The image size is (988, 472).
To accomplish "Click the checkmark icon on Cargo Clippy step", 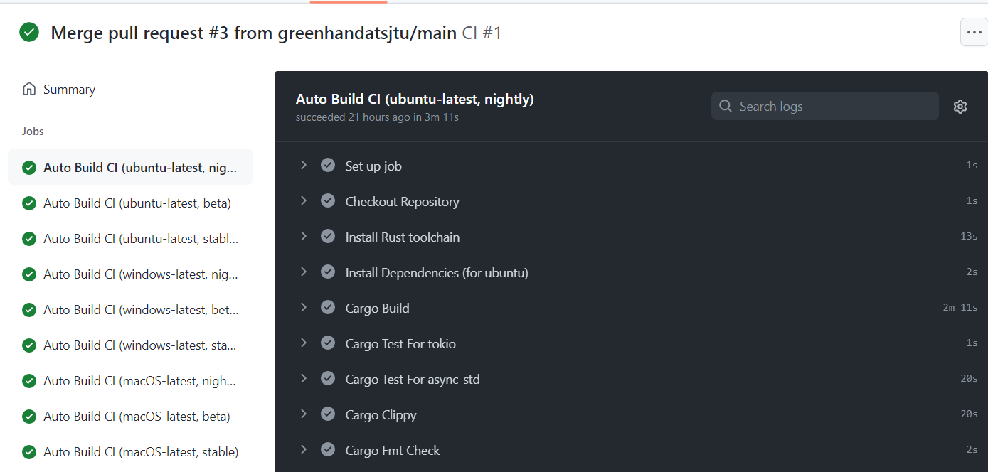I will (328, 413).
